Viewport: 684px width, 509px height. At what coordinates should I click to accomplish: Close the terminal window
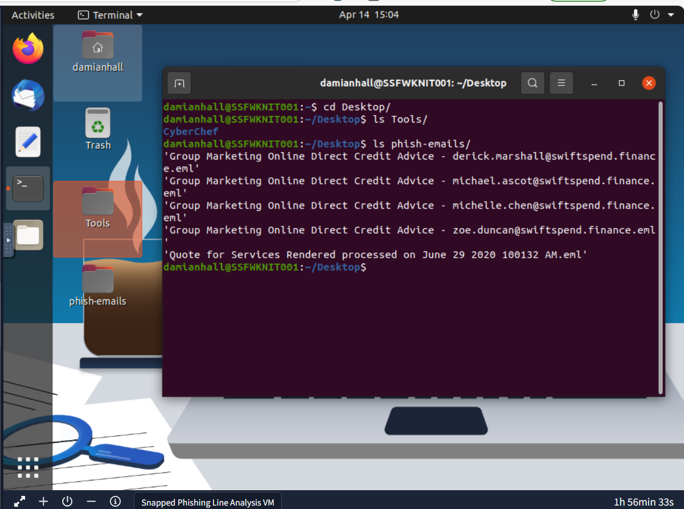[649, 83]
